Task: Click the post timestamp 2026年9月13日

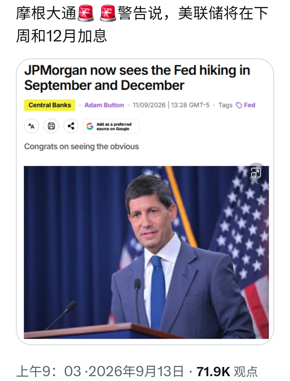Action: pos(136,372)
